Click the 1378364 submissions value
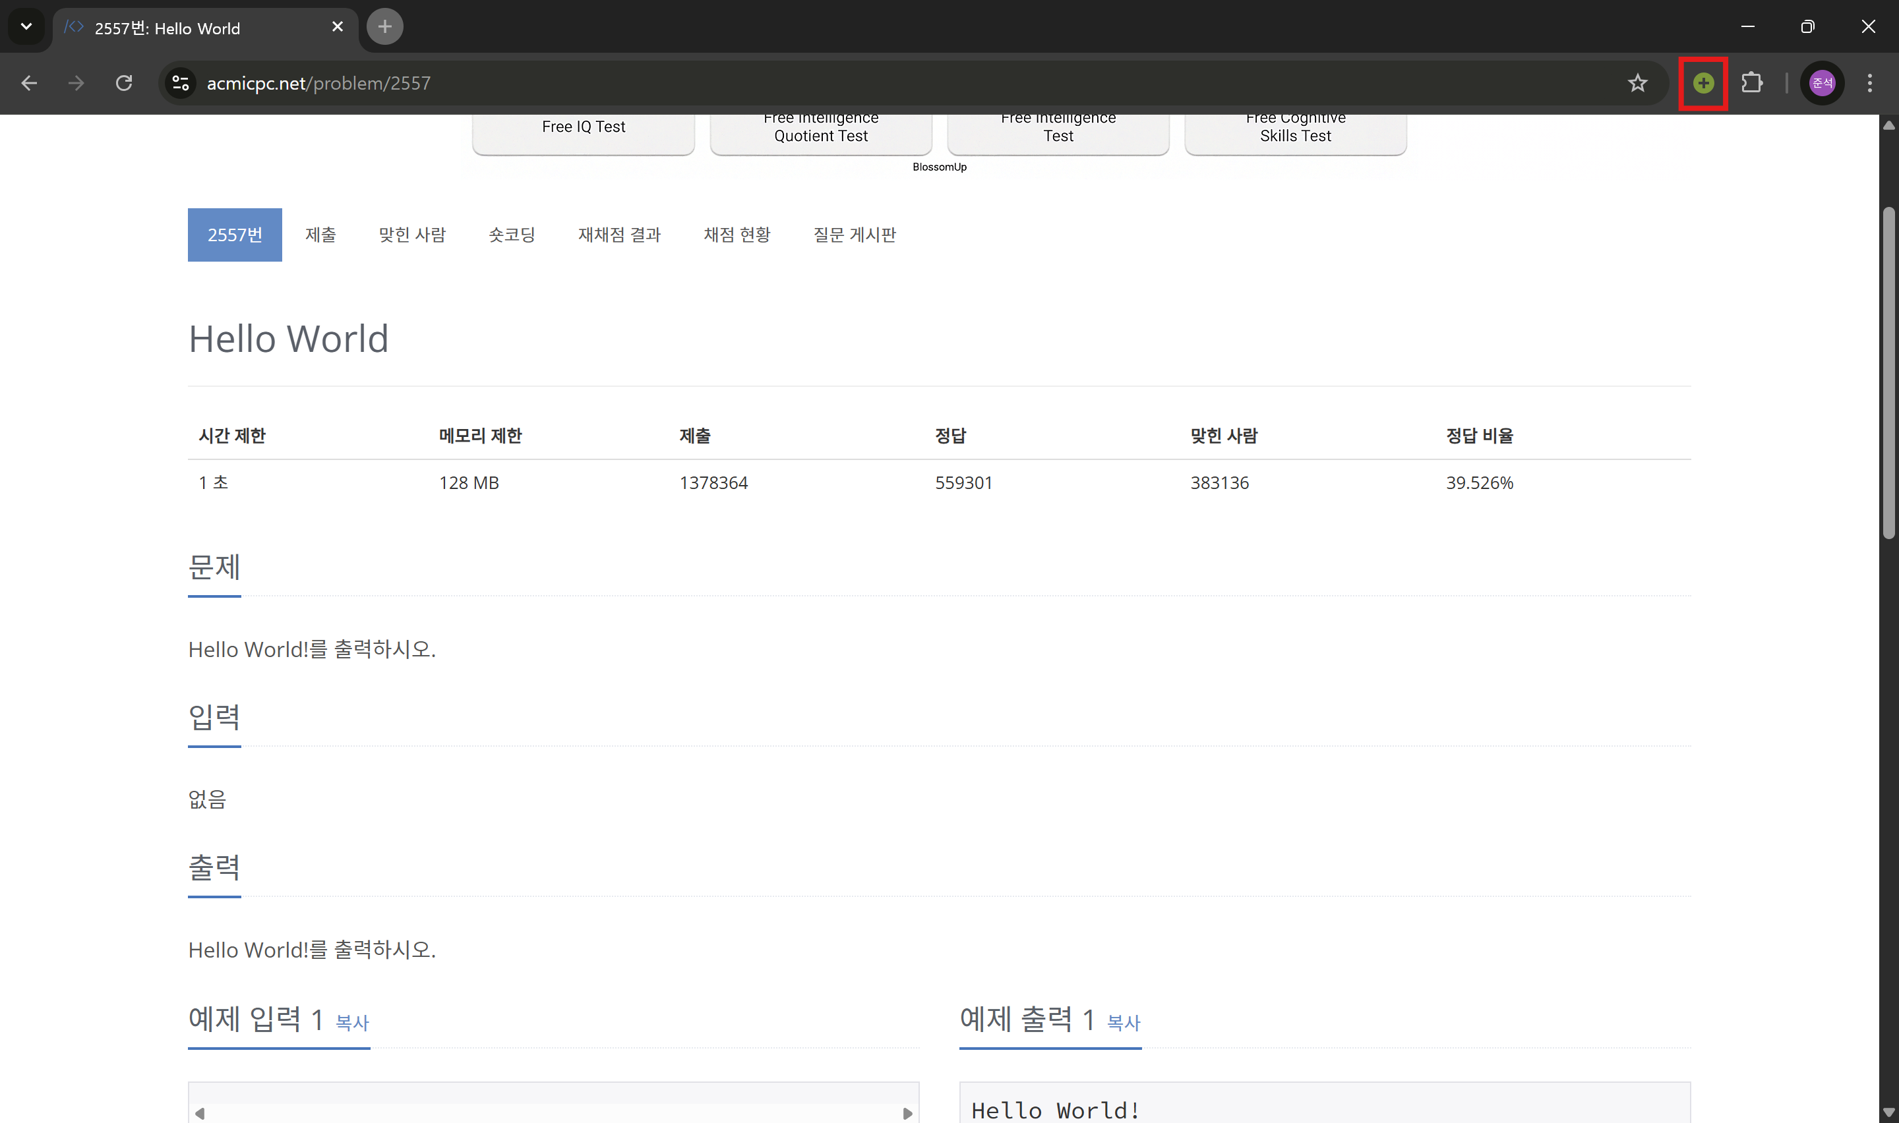Screen dimensions: 1899x1123 point(713,483)
